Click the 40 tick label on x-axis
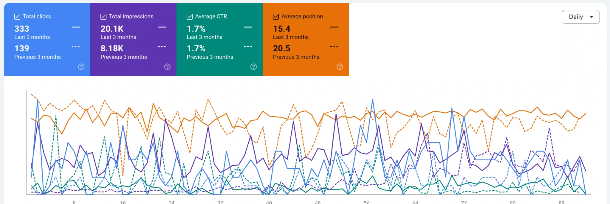 269,202
